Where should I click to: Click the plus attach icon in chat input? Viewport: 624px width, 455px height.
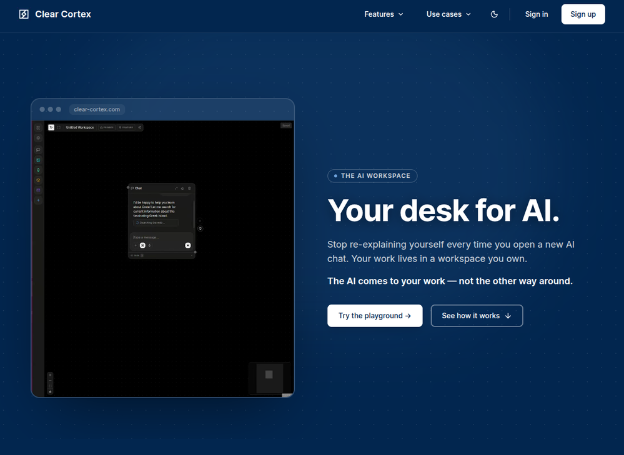[x=136, y=245]
